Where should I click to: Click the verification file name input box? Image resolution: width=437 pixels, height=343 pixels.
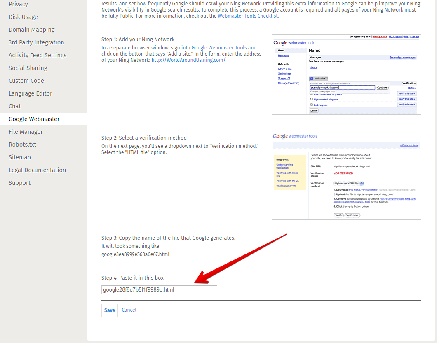159,290
